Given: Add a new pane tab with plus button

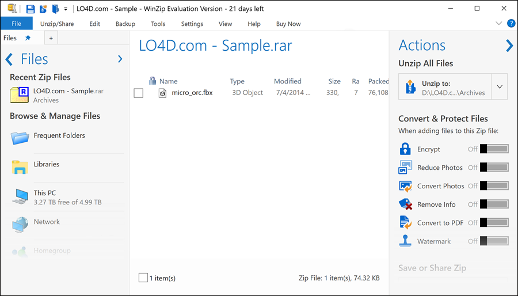Looking at the screenshot, I should 51,38.
